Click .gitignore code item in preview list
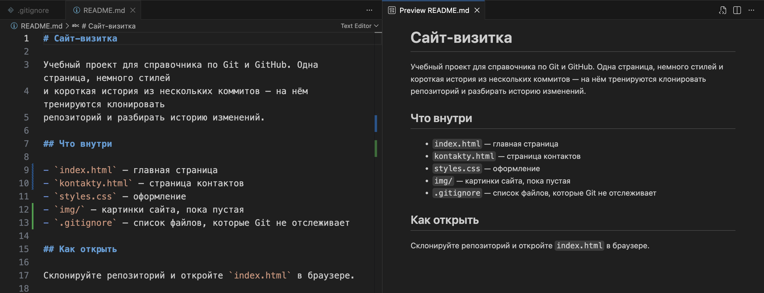Screen dimensions: 764x293 457,193
